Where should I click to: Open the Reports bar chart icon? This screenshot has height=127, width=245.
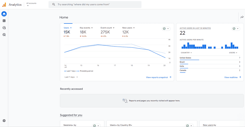[4, 21]
